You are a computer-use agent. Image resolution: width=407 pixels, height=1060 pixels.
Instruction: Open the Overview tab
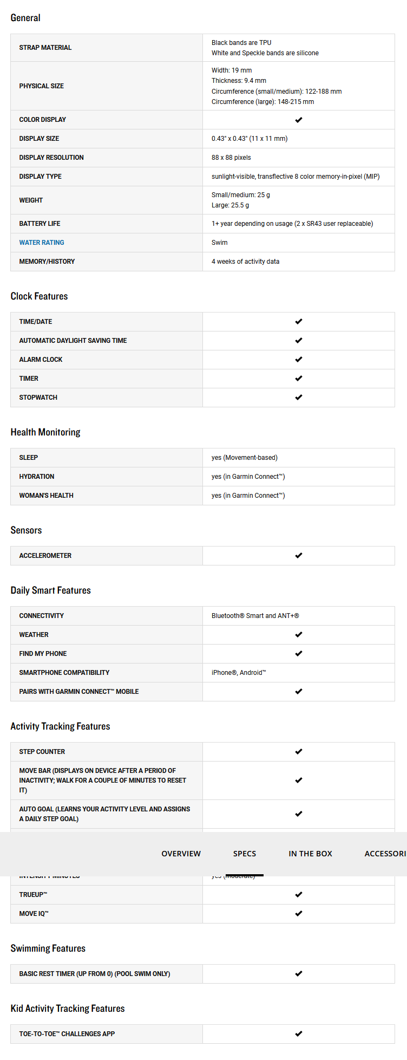(x=181, y=854)
